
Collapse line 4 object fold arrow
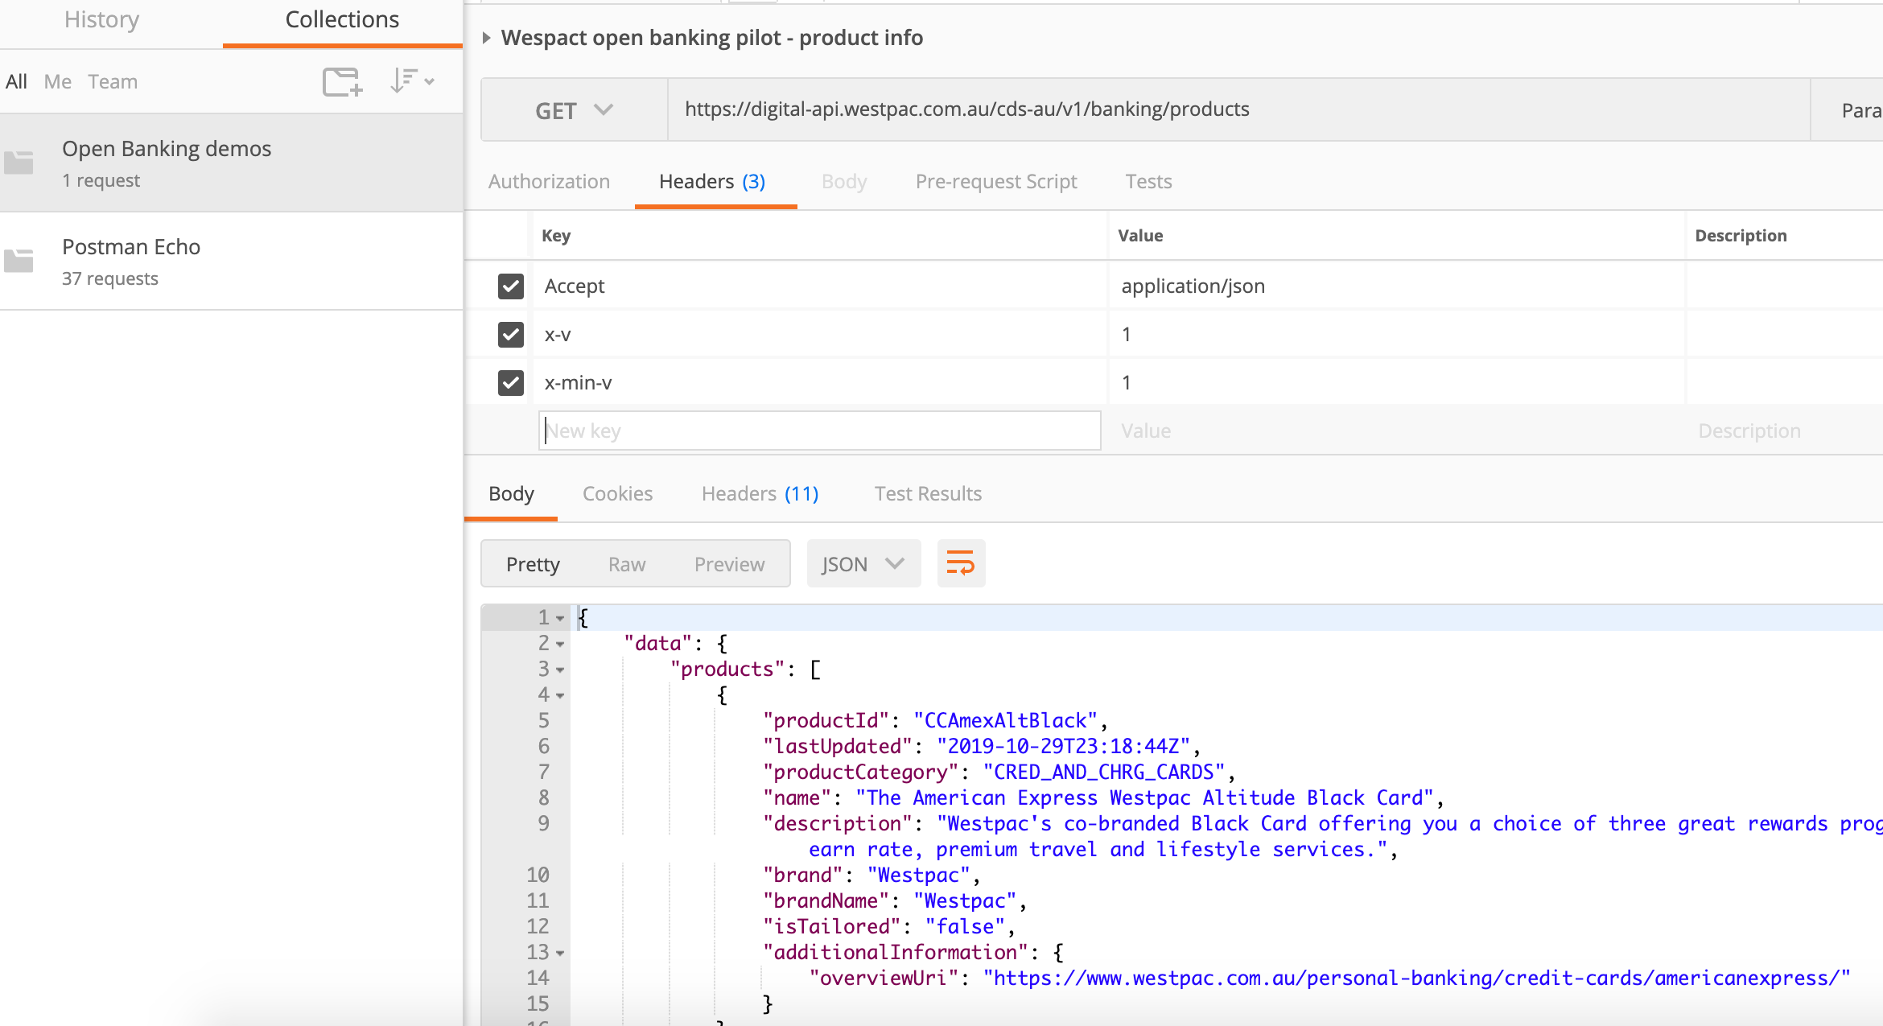click(560, 696)
